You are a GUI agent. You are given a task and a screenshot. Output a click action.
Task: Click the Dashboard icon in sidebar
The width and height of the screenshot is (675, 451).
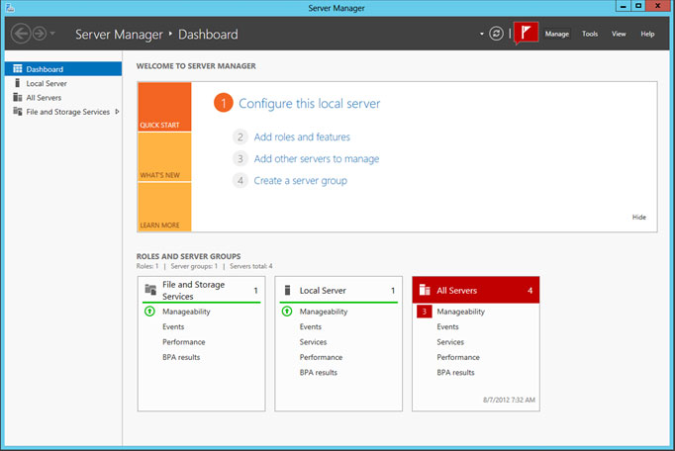pos(17,69)
